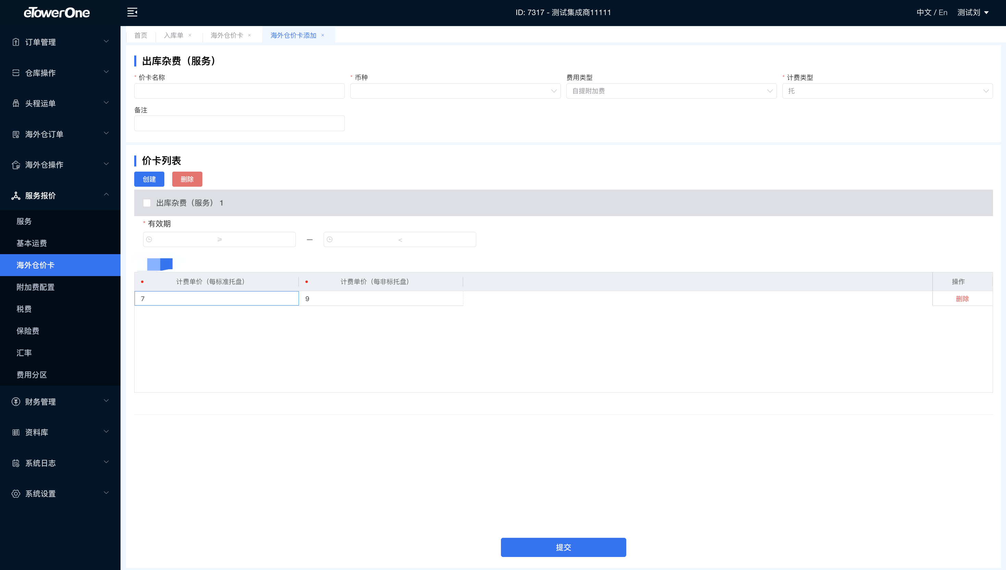Click the 系统设置 gear icon
Screen dimensions: 1006x570
pos(16,494)
